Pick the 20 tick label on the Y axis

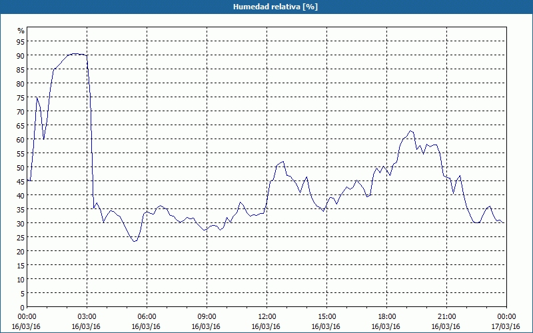(21, 252)
